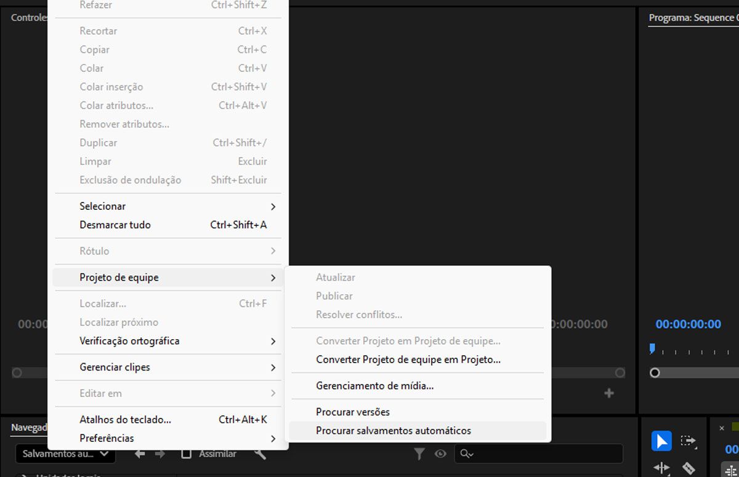Open the filter icon in Media Browser toolbar
Viewport: 739px width, 477px height.
[419, 454]
